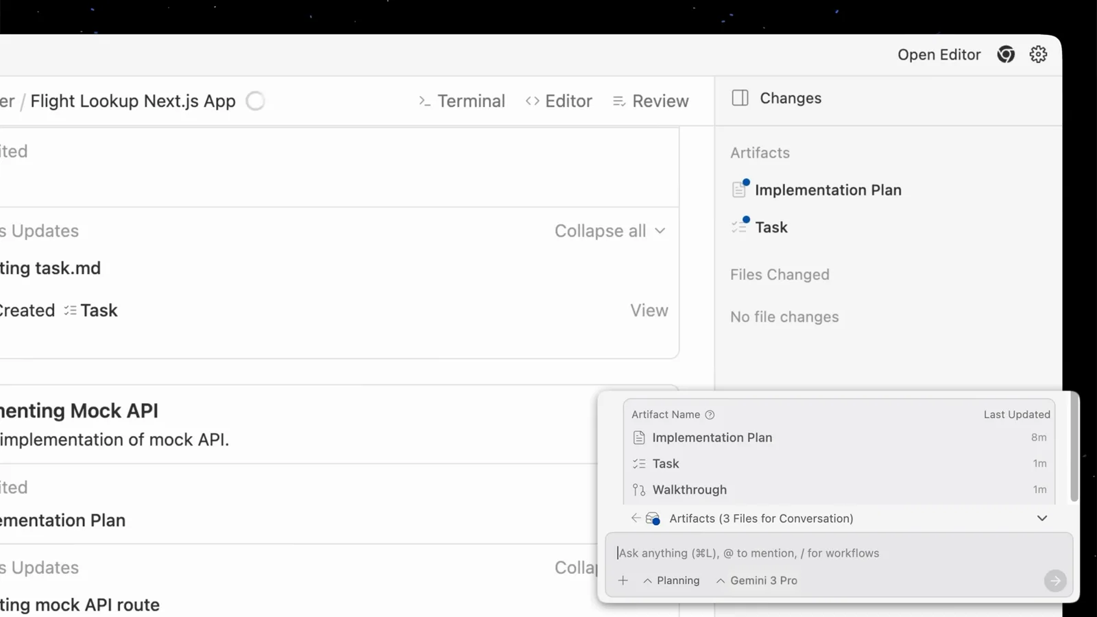View the created Task artifact

tap(649, 311)
